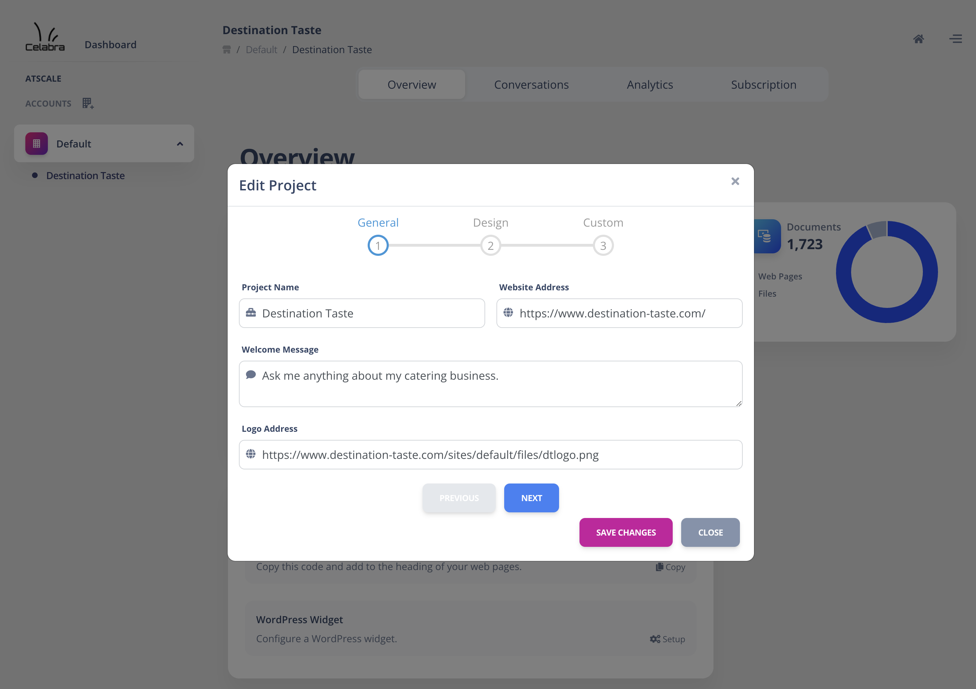Click the globe icon next to Logo Address
Screen dimensions: 976x689
click(x=251, y=454)
